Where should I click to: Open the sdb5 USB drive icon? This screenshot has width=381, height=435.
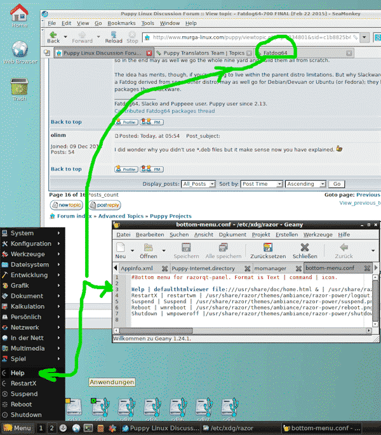point(152,409)
